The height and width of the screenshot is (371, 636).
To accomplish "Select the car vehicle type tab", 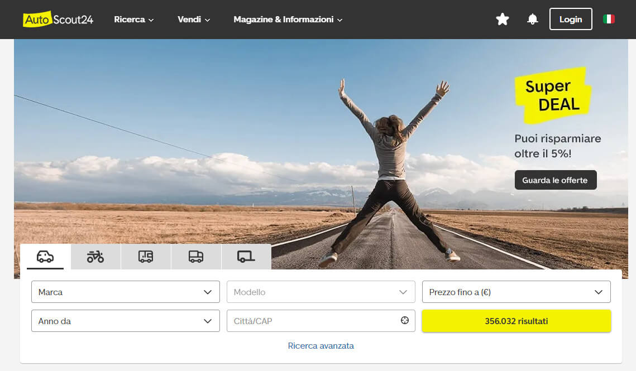I will click(45, 257).
